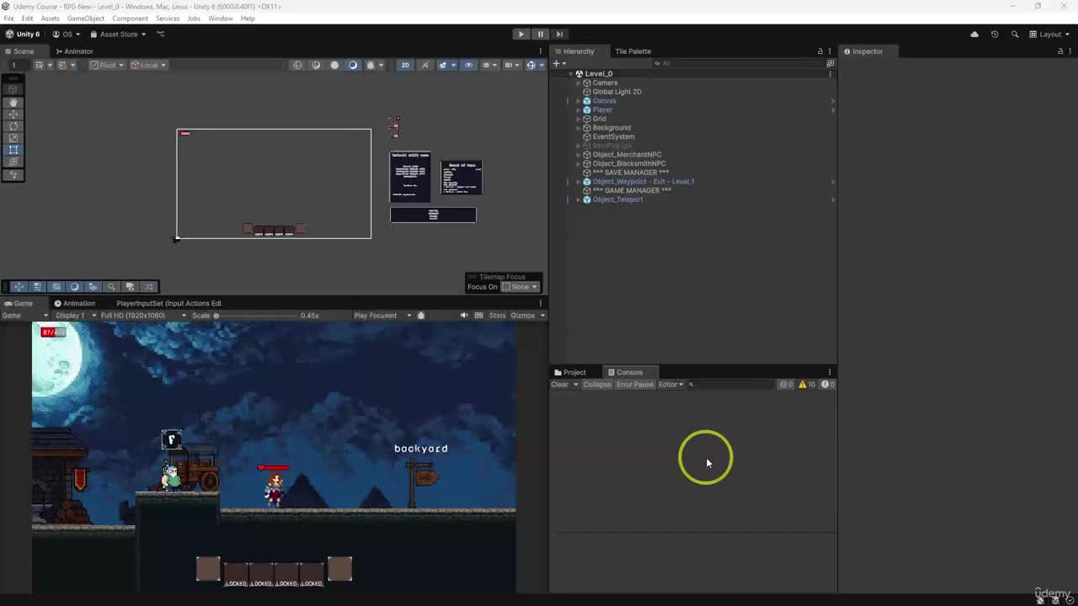Open the Assets menu

coord(50,19)
